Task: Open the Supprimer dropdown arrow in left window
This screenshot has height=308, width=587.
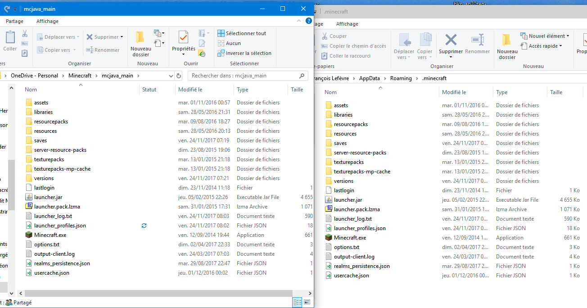Action: (122, 37)
